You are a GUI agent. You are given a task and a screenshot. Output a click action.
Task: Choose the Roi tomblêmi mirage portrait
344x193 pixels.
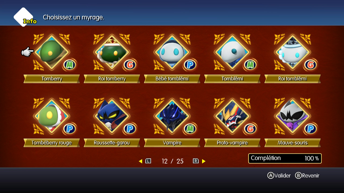pos(292,52)
